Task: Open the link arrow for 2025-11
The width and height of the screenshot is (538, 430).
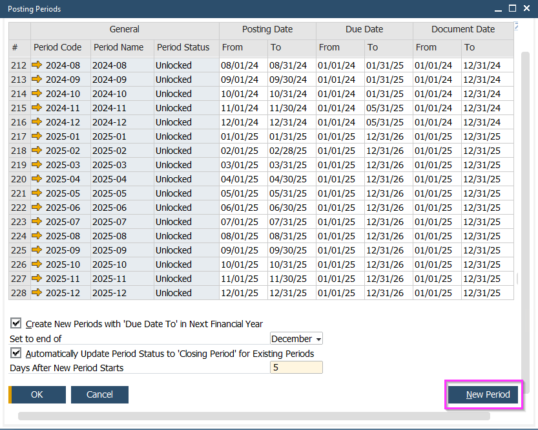Action: tap(36, 279)
